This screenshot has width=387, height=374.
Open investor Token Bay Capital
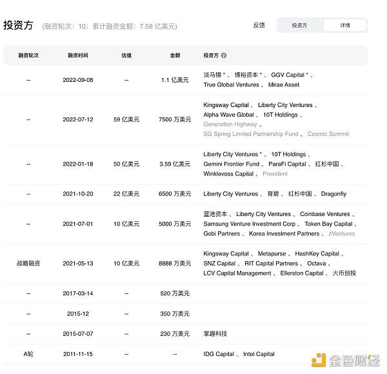coord(328,224)
